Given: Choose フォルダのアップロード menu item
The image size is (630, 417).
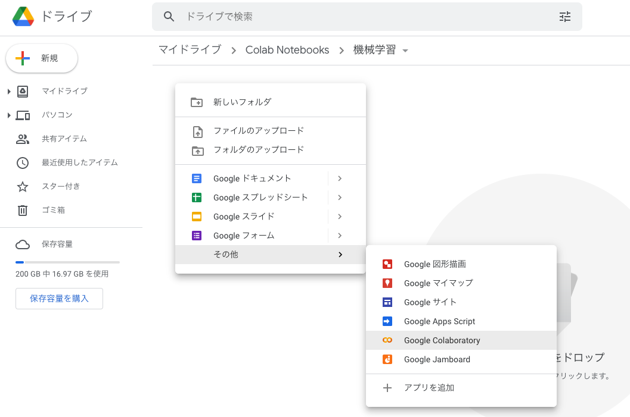Looking at the screenshot, I should tap(271, 150).
